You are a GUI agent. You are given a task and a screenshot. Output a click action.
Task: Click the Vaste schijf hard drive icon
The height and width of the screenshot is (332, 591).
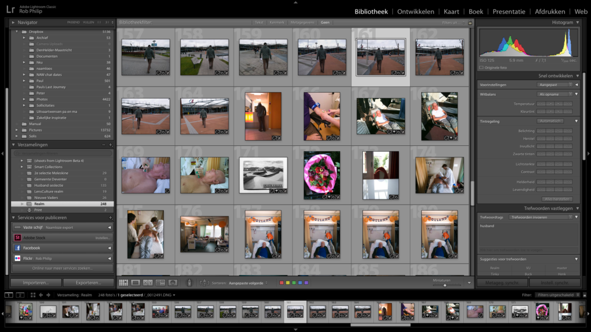[x=17, y=227]
